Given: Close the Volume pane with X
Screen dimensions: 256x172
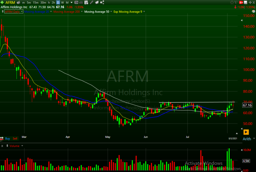Looking at the screenshot, I should [2, 146].
